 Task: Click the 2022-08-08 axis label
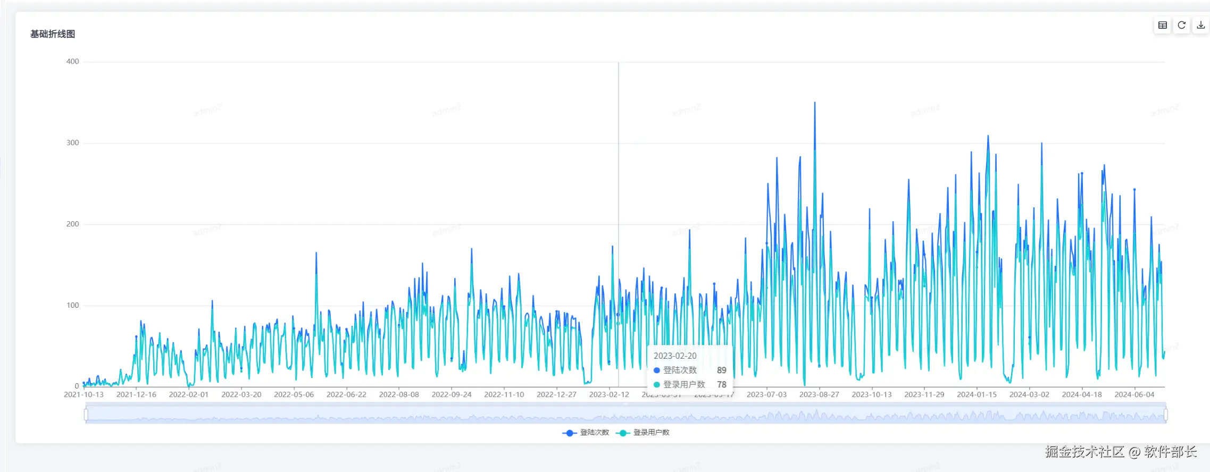(399, 394)
